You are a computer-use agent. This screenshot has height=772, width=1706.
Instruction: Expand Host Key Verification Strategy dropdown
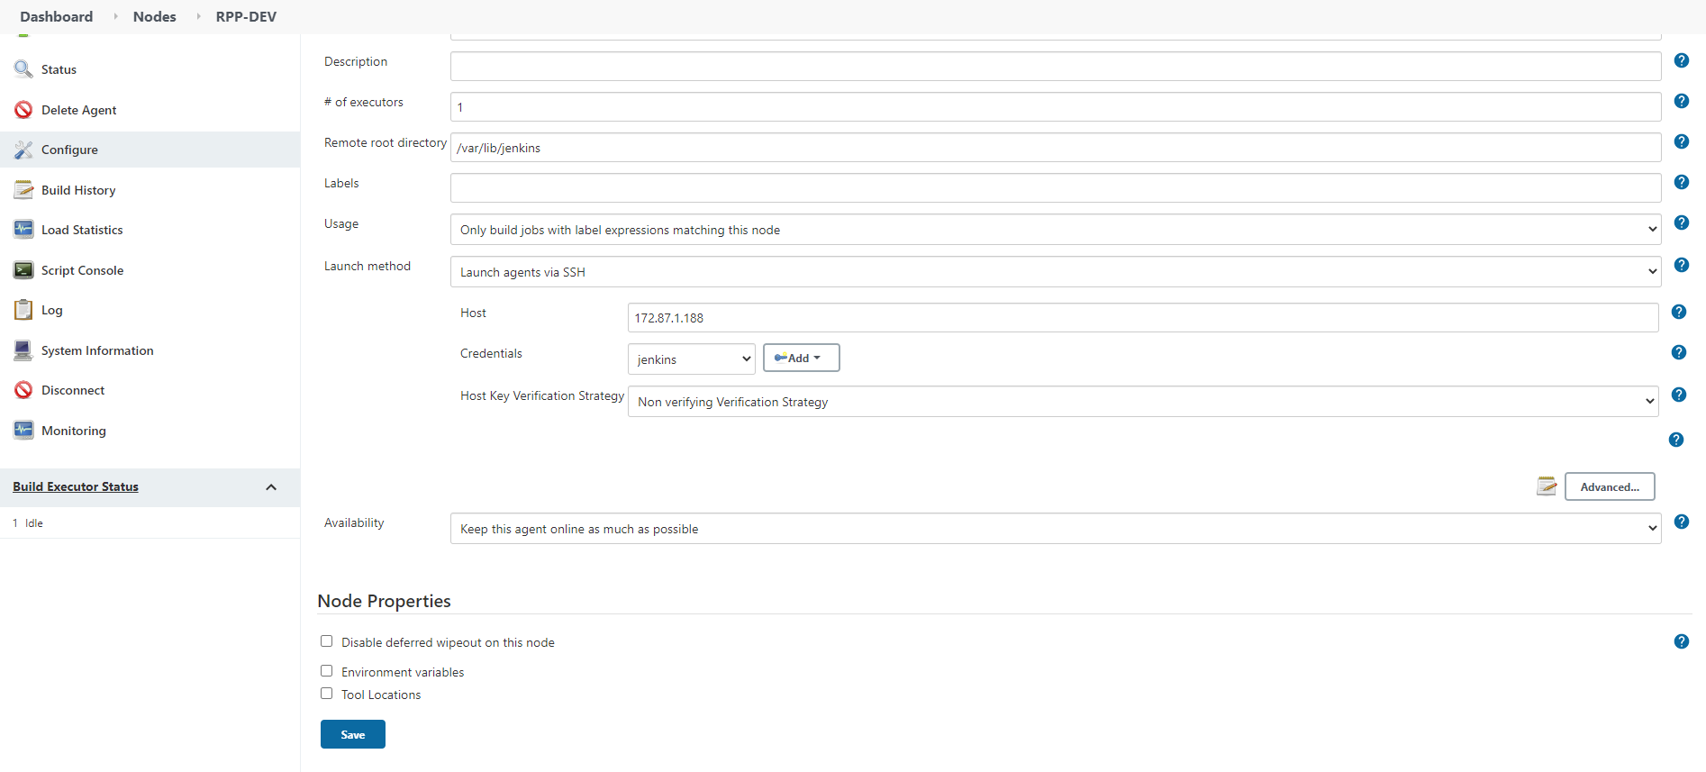1142,402
